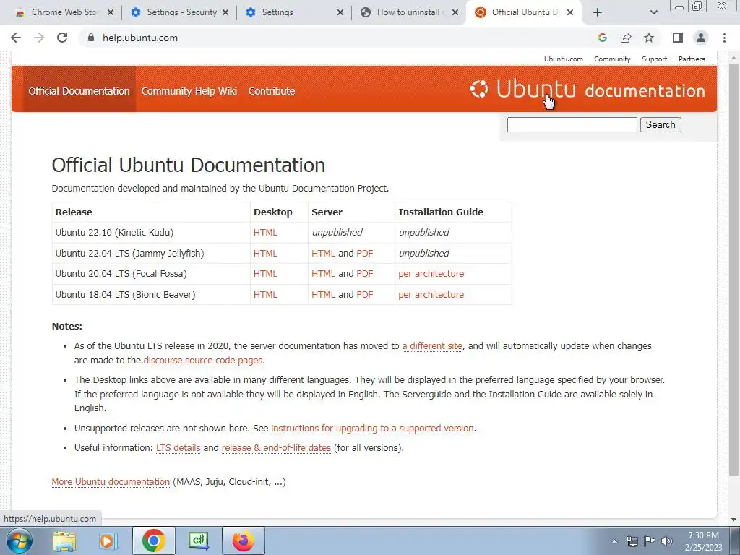Open Desktop HTML for Ubuntu 18.04 LTS
Screen dimensions: 740x555
click(x=265, y=295)
